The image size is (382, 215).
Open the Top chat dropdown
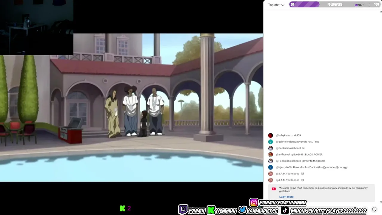276,5
